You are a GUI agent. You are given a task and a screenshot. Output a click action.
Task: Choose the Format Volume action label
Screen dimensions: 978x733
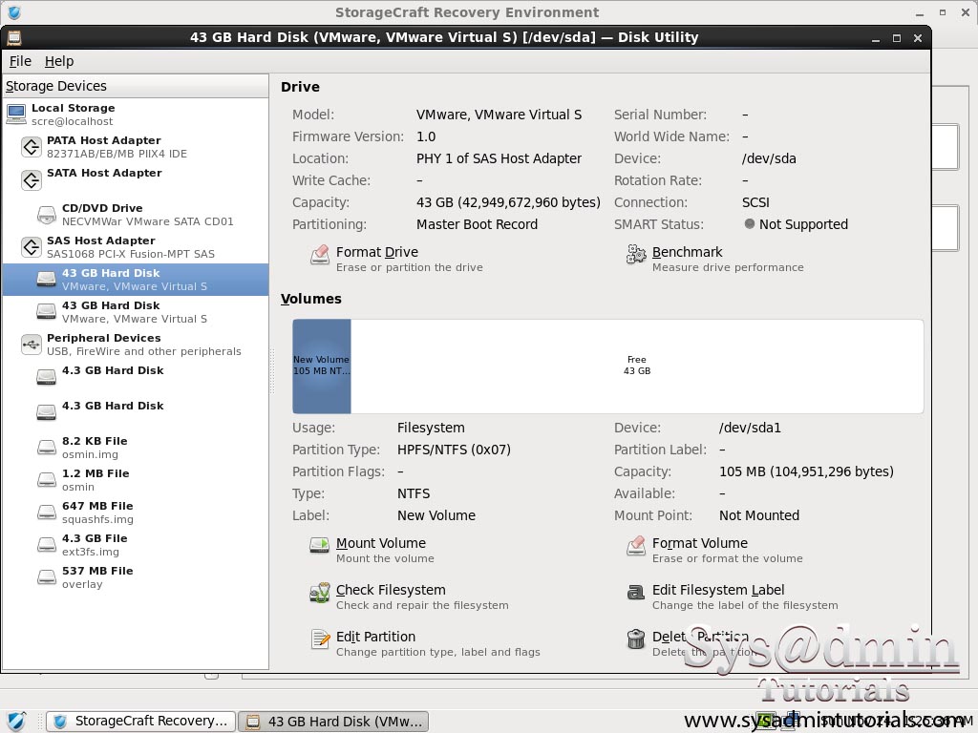point(699,543)
